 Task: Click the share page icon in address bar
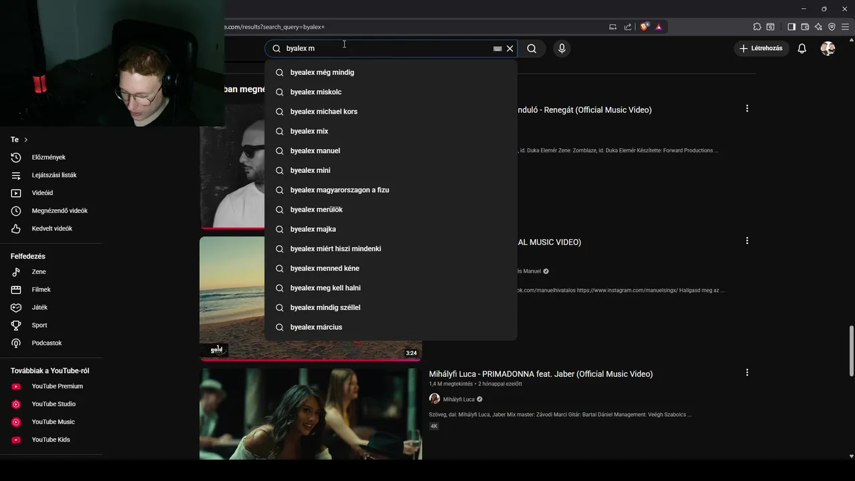[628, 27]
